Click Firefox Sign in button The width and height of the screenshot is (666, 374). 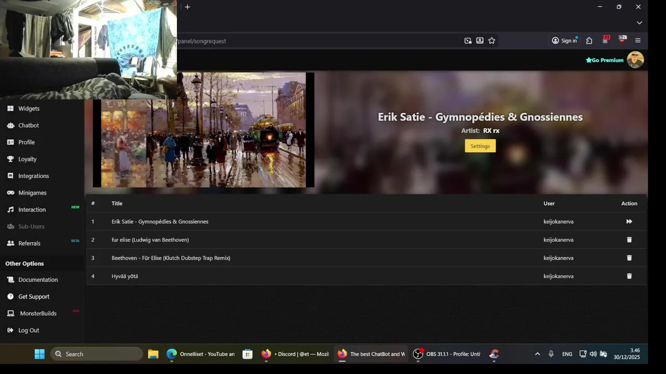(x=565, y=41)
